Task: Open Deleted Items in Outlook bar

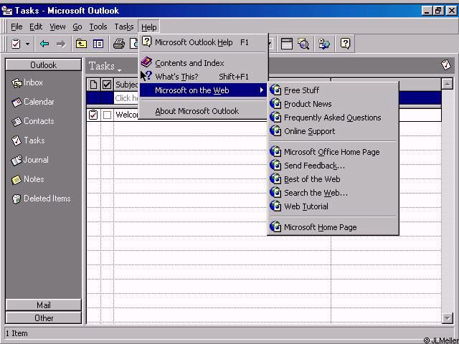Action: (x=42, y=199)
